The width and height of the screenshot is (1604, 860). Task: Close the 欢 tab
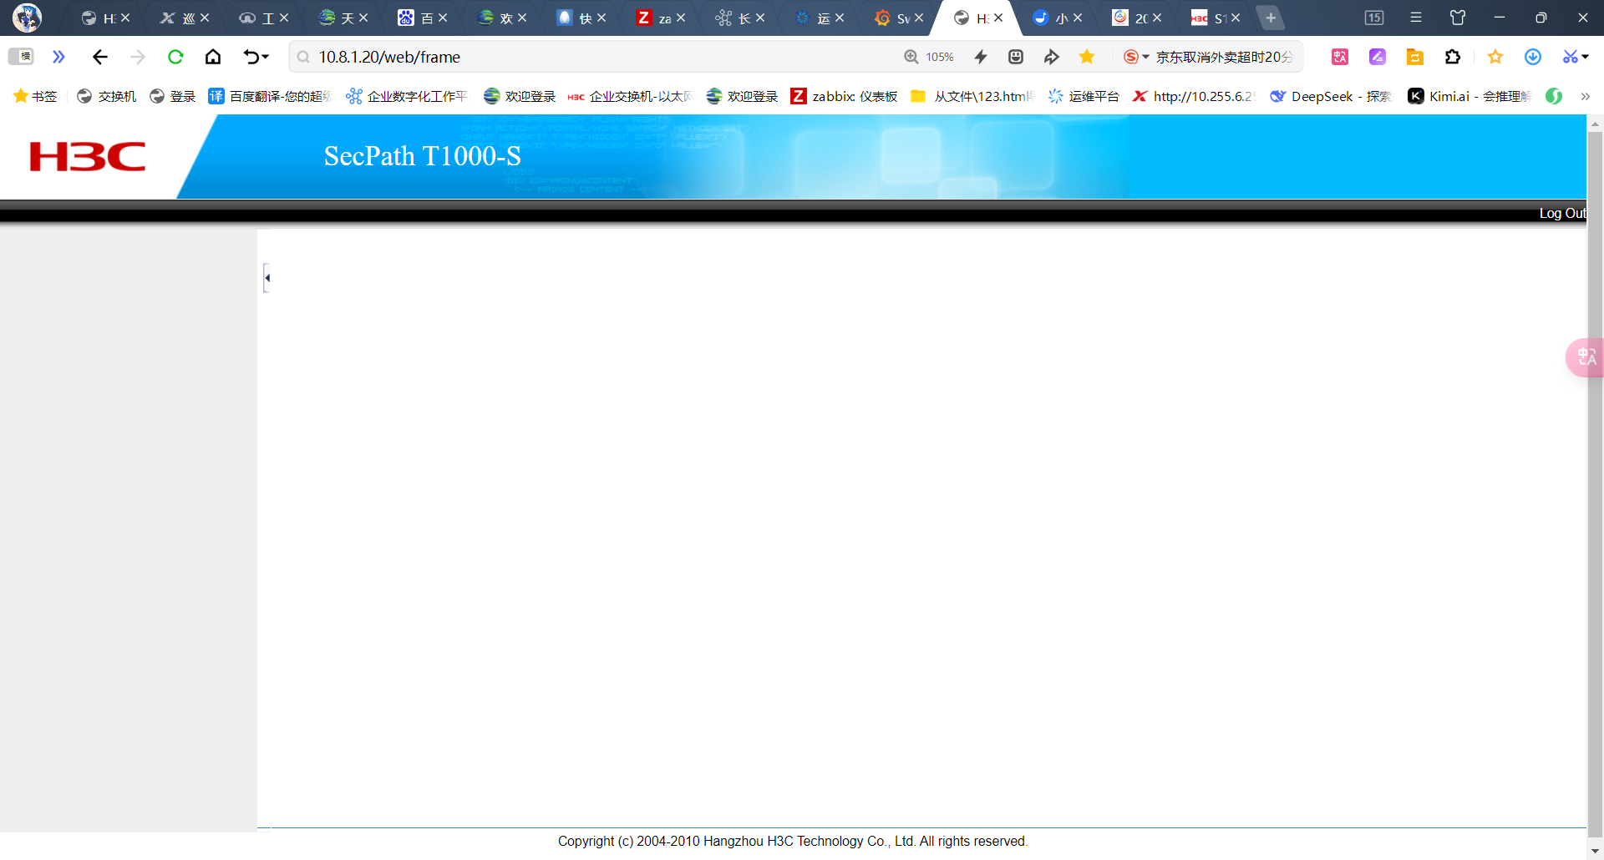point(522,18)
